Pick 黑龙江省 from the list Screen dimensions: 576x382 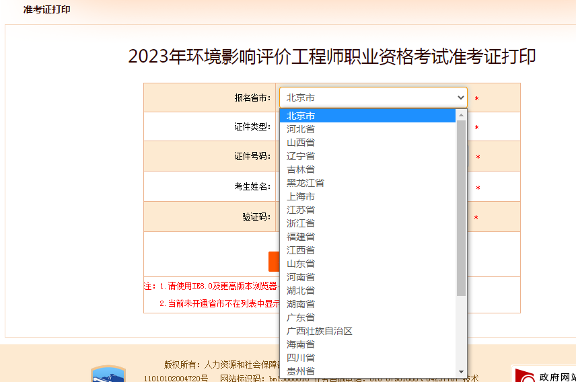click(x=367, y=183)
